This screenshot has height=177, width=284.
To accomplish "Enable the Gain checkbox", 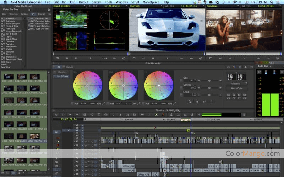I will [181, 80].
